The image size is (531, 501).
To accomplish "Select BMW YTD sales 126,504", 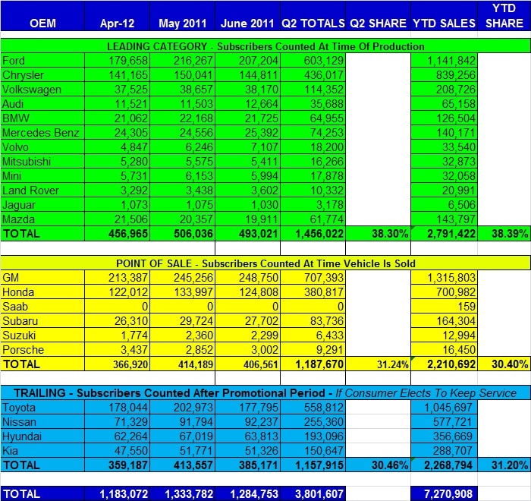I will (x=456, y=118).
